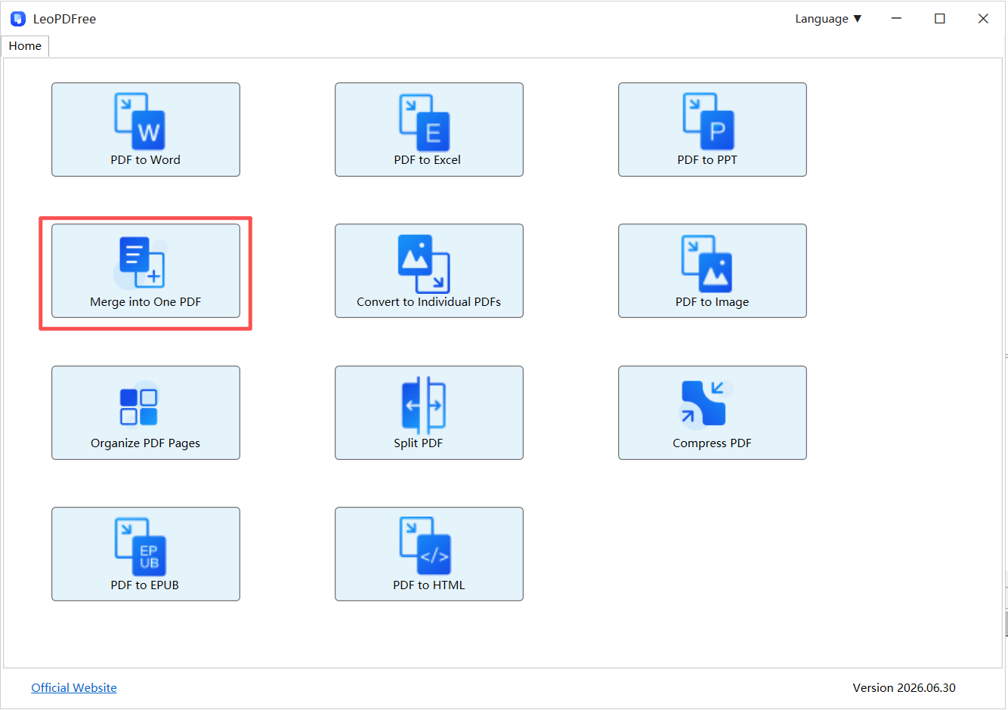Expand the Language dropdown menu
1008x710 pixels.
pyautogui.click(x=828, y=19)
